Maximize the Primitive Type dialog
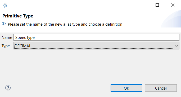 coord(157,5)
